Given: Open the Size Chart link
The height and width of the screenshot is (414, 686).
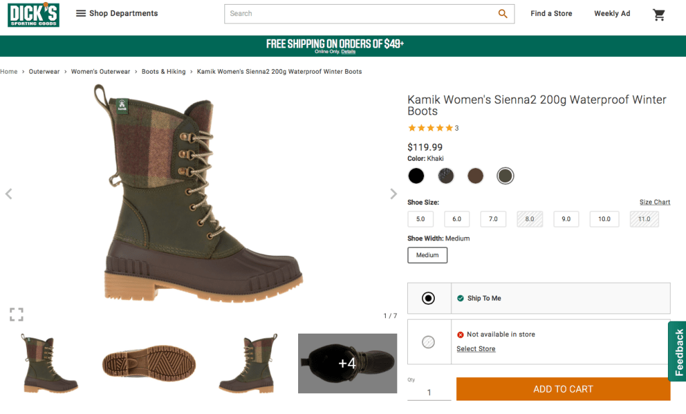Looking at the screenshot, I should coord(655,202).
